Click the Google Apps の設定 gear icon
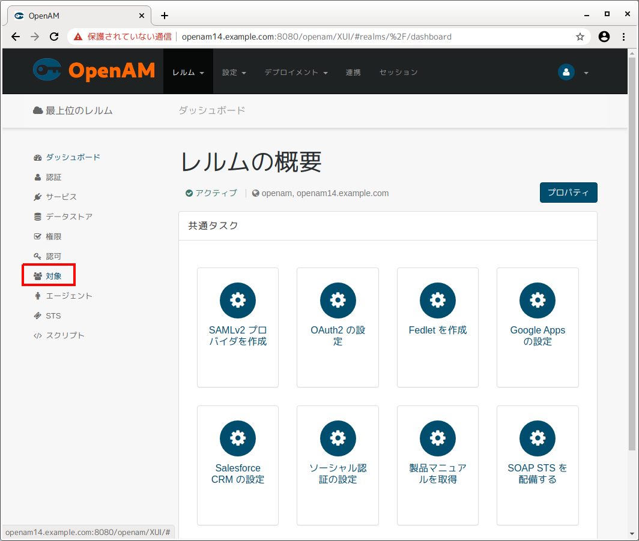The height and width of the screenshot is (541, 639). [537, 300]
